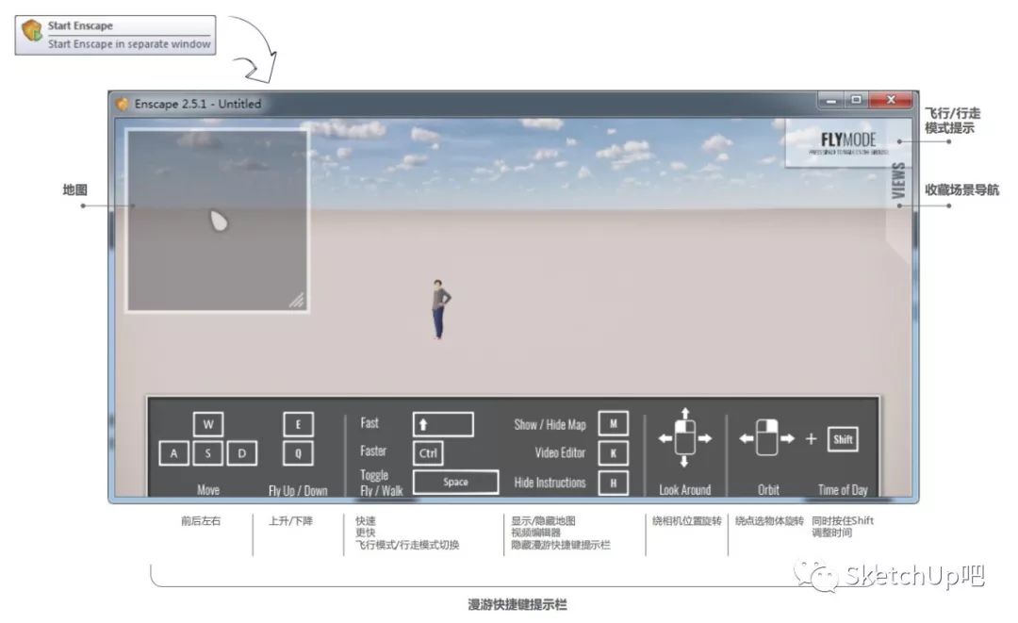Click the H key Hide Instructions icon
Screen dimensions: 1018x623
[x=613, y=483]
